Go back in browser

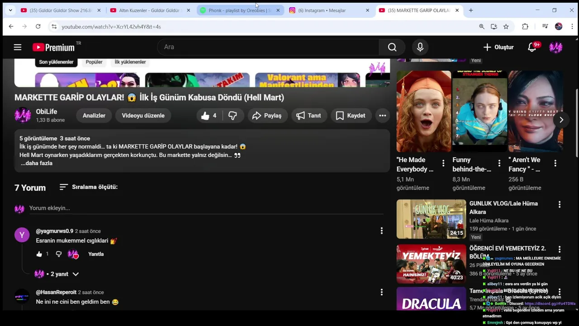[11, 27]
